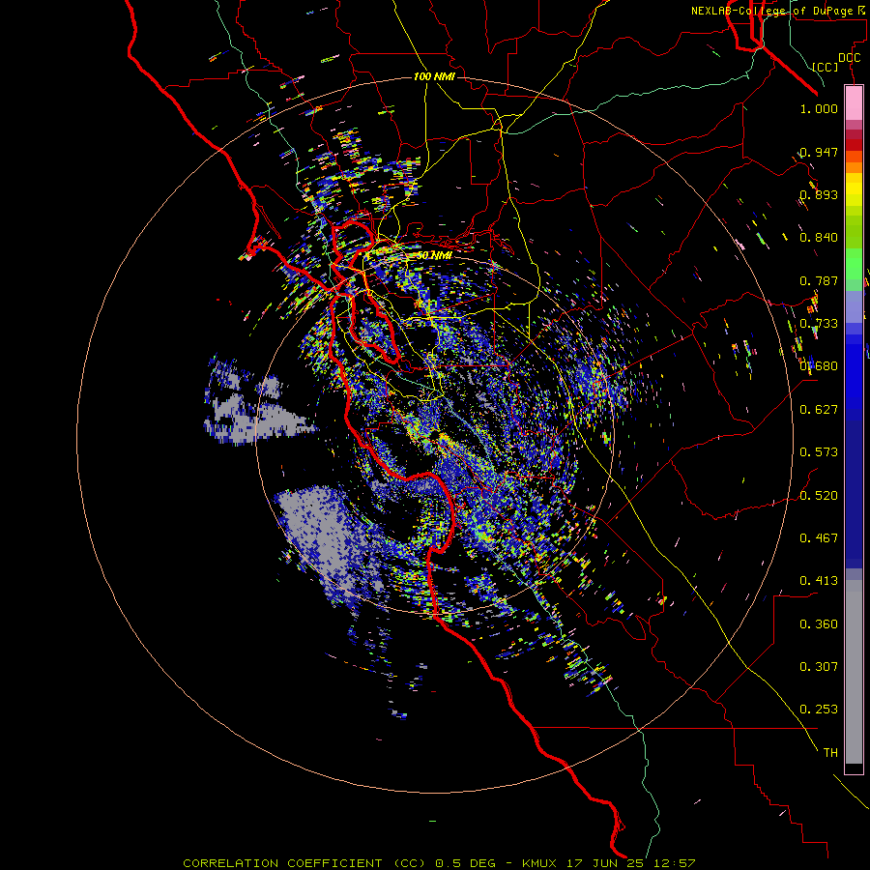Click the 0.413 legend value
This screenshot has width=870, height=870.
(x=819, y=581)
